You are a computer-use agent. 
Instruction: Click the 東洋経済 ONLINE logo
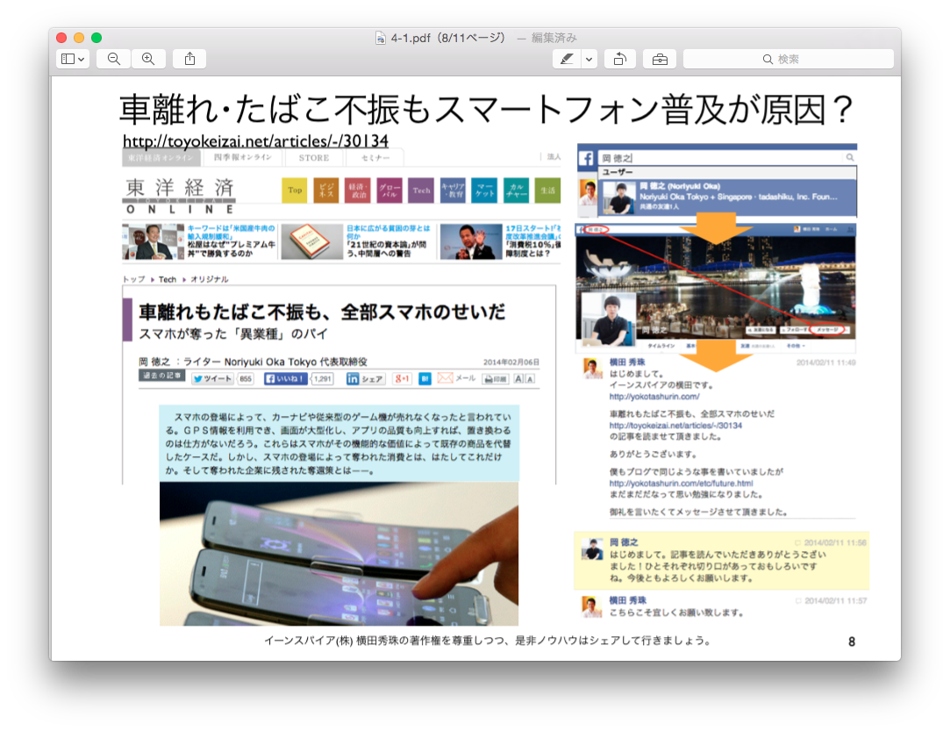(179, 196)
